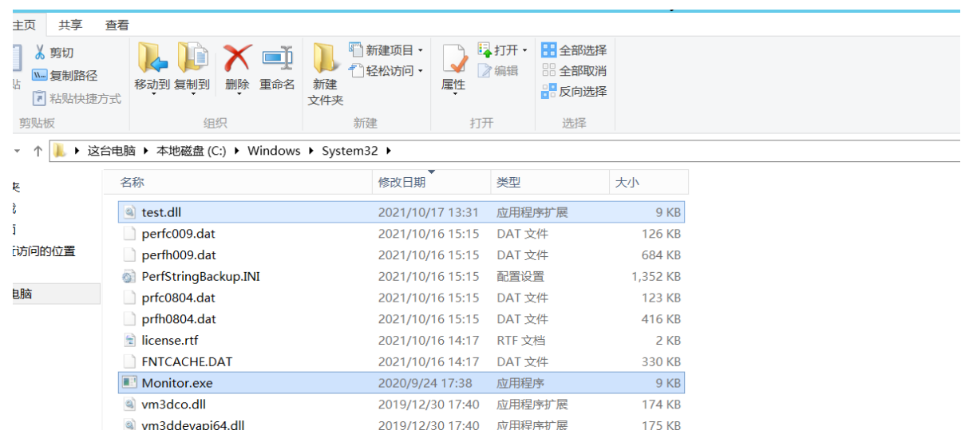The width and height of the screenshot is (969, 442).
Task: Open the New item (新建项目) dropdown
Action: (x=421, y=50)
